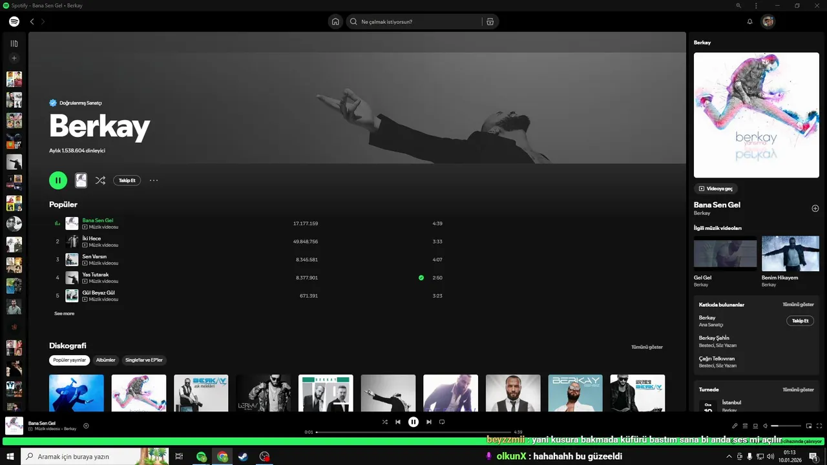Click the green saved checkmark on Yas Tutarak
Screen dimensions: 827x465
click(x=421, y=278)
